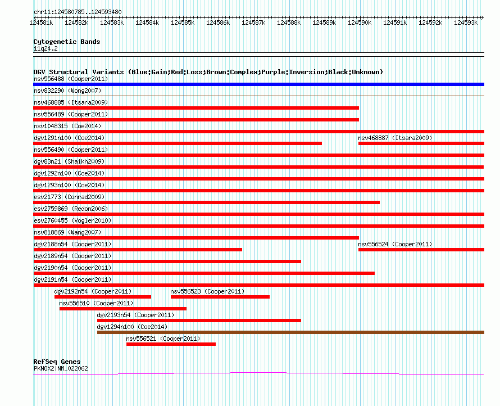Select the dgv1292n100 (Coe2014) label
This screenshot has height=406, width=500.
69,173
